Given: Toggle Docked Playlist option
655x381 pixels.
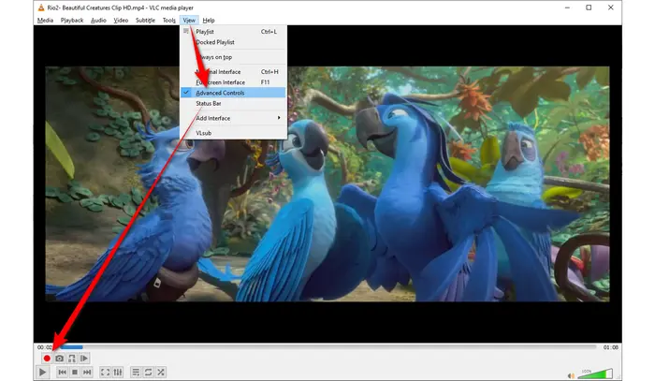Looking at the screenshot, I should tap(233, 42).
